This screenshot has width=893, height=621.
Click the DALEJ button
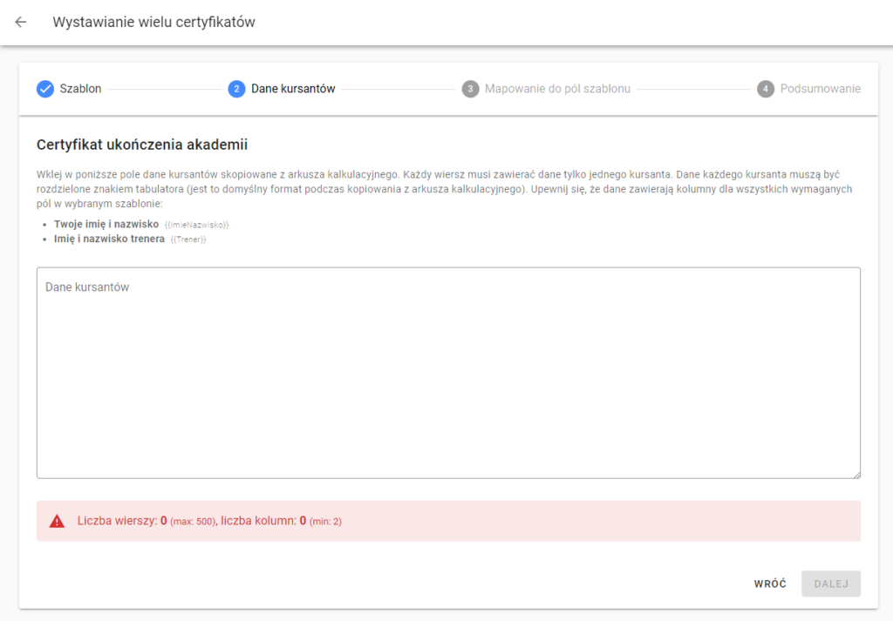point(831,584)
